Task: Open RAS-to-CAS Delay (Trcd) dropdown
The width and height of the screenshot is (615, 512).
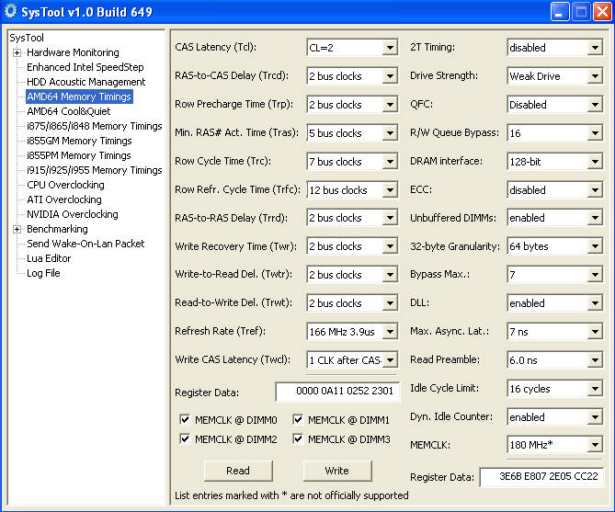Action: 352,76
